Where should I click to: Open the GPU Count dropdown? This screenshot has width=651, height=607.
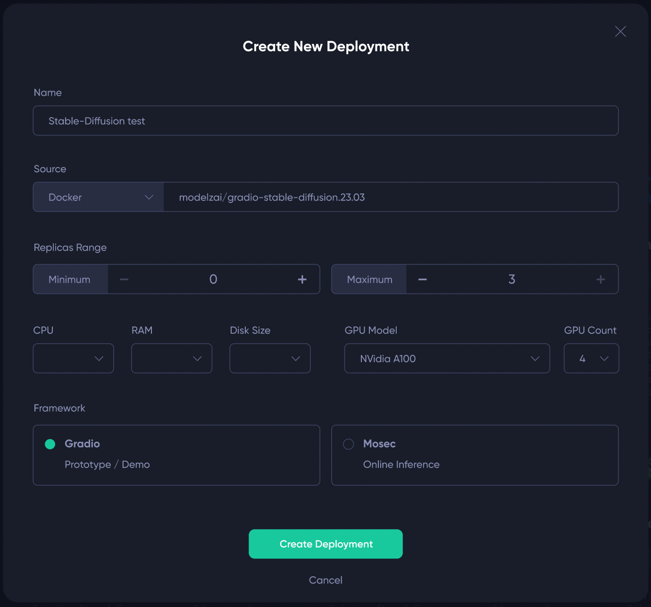point(592,358)
